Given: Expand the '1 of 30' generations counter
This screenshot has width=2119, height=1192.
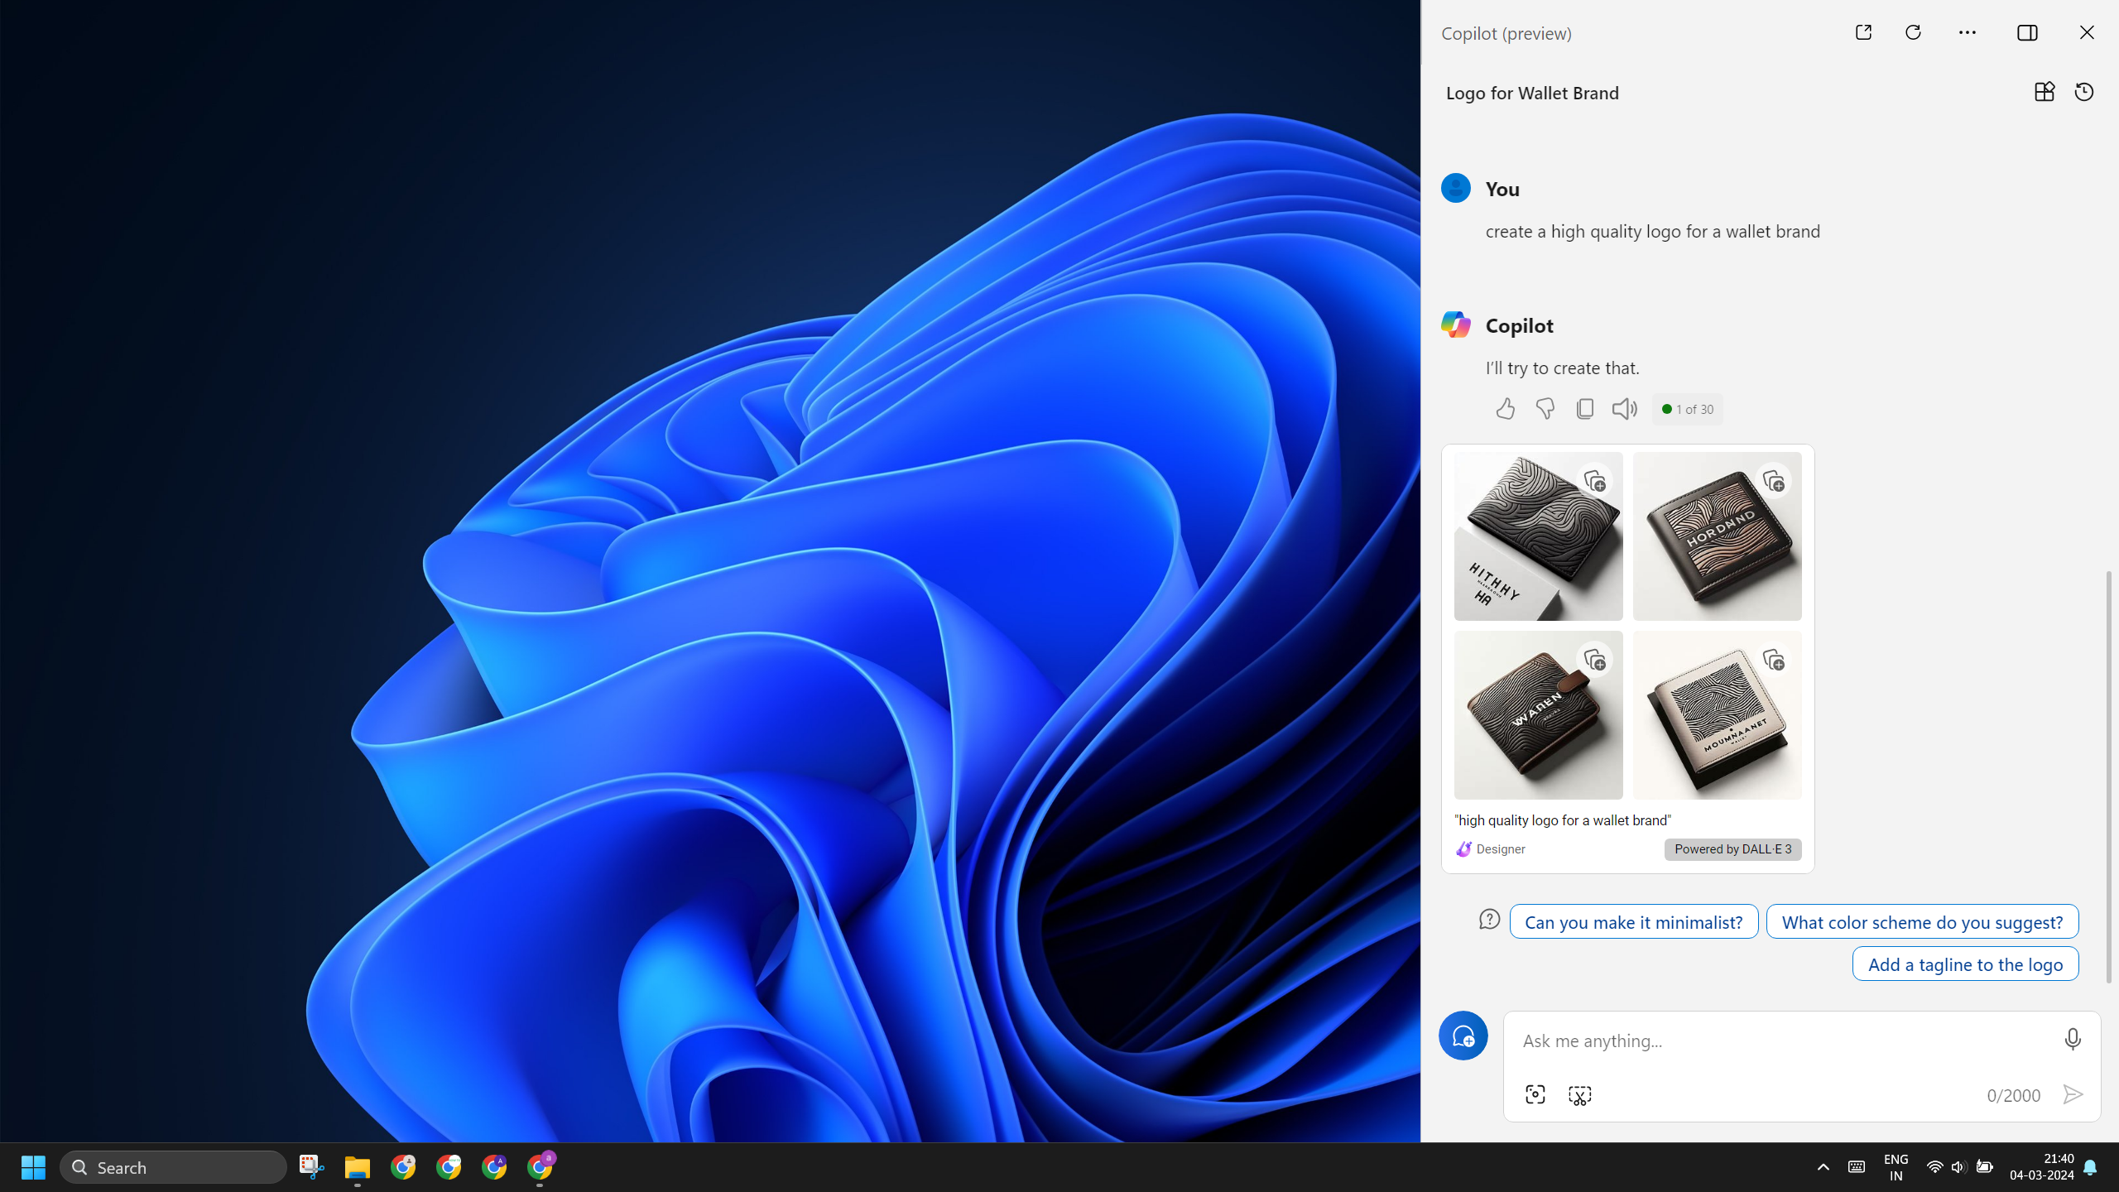Looking at the screenshot, I should pyautogui.click(x=1687, y=409).
